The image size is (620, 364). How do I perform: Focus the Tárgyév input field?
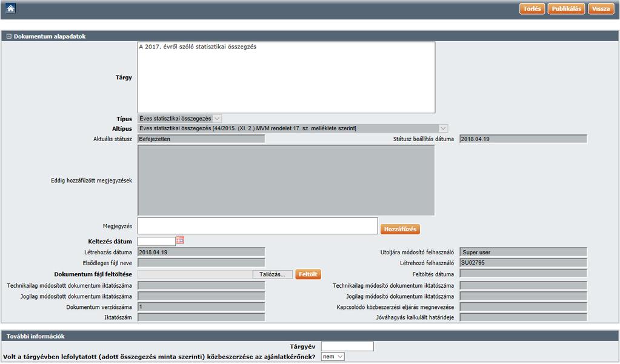[x=347, y=346]
